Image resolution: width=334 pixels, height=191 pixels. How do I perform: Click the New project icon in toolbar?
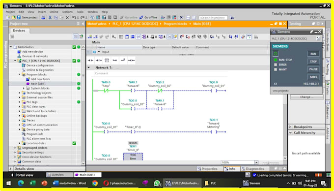[x=8, y=18]
